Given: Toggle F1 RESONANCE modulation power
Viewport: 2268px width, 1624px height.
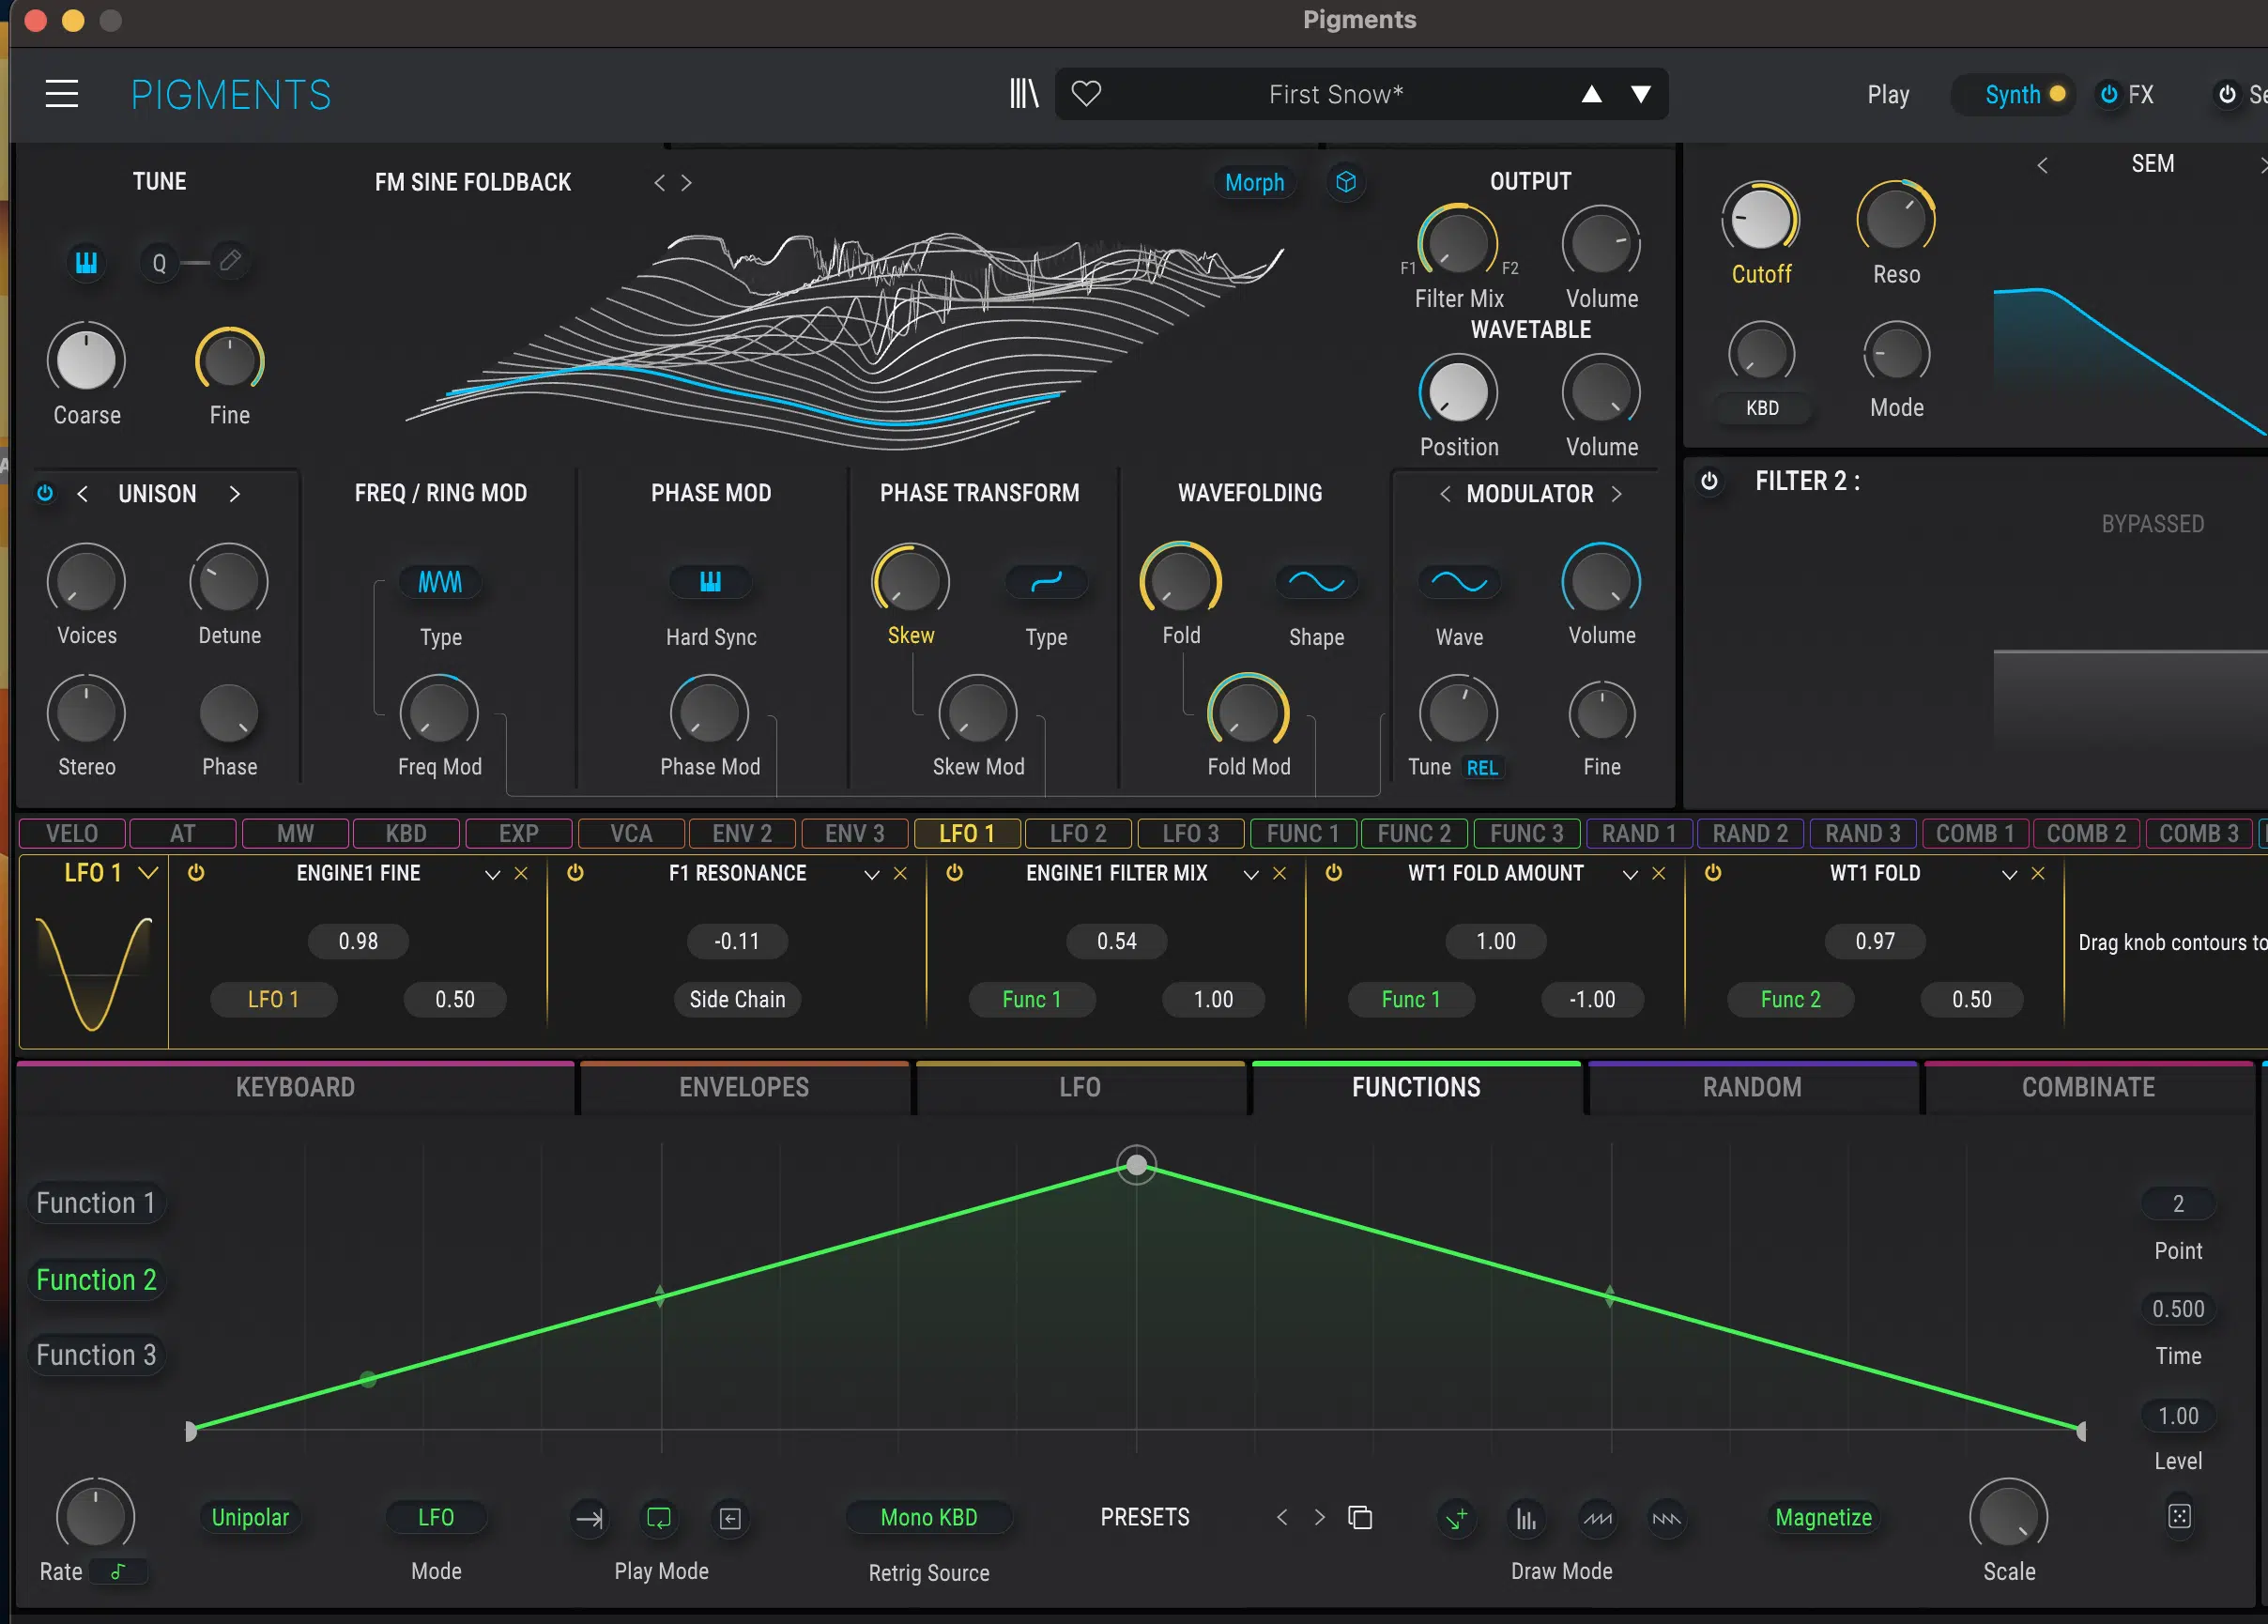Looking at the screenshot, I should 575,873.
